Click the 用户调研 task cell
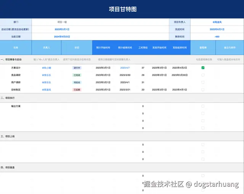The image size is (244, 194). click(16, 82)
